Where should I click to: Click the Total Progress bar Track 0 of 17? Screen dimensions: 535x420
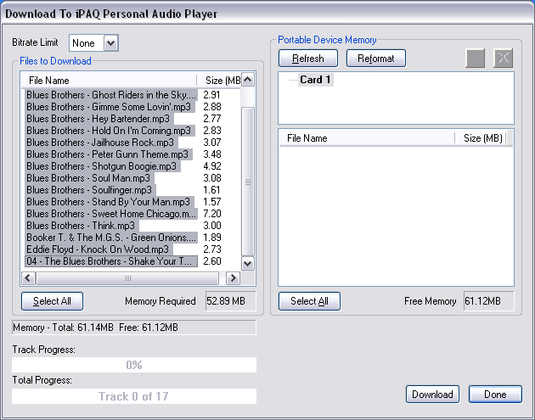point(134,396)
